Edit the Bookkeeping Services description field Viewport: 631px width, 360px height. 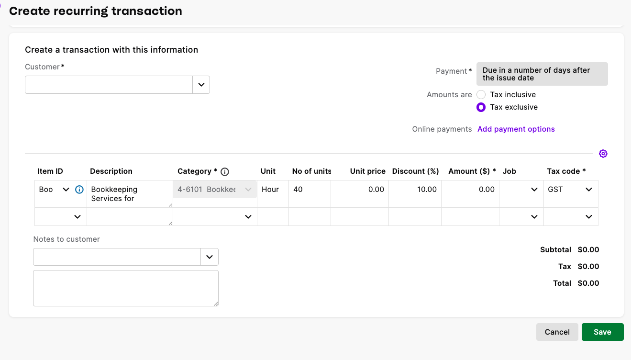[130, 194]
